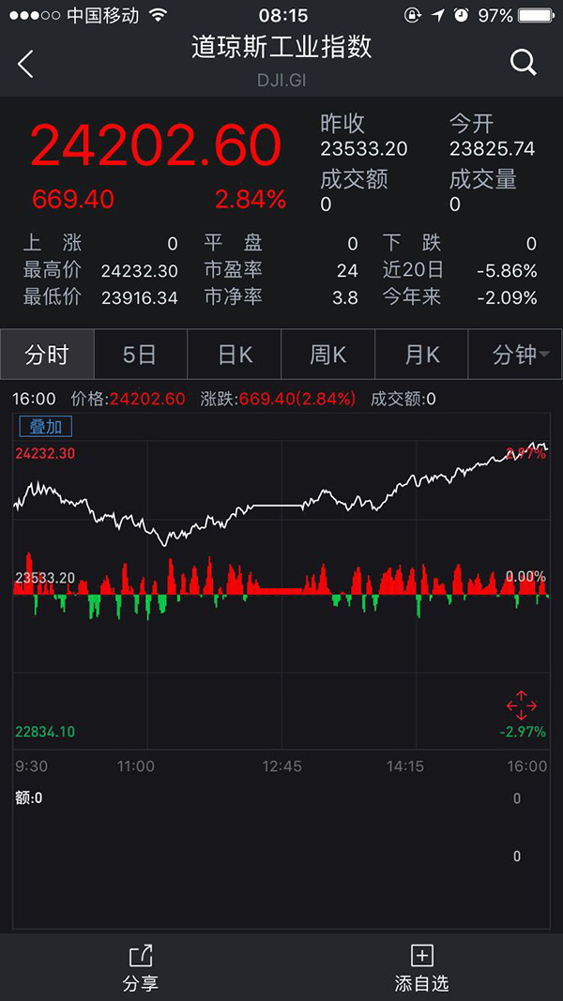563x1001 pixels.
Task: Click the 昨收 value 23533.20
Action: (364, 149)
